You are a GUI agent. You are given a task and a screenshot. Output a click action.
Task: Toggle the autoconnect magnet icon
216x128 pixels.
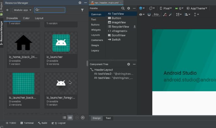pyautogui.click(x=149, y=14)
